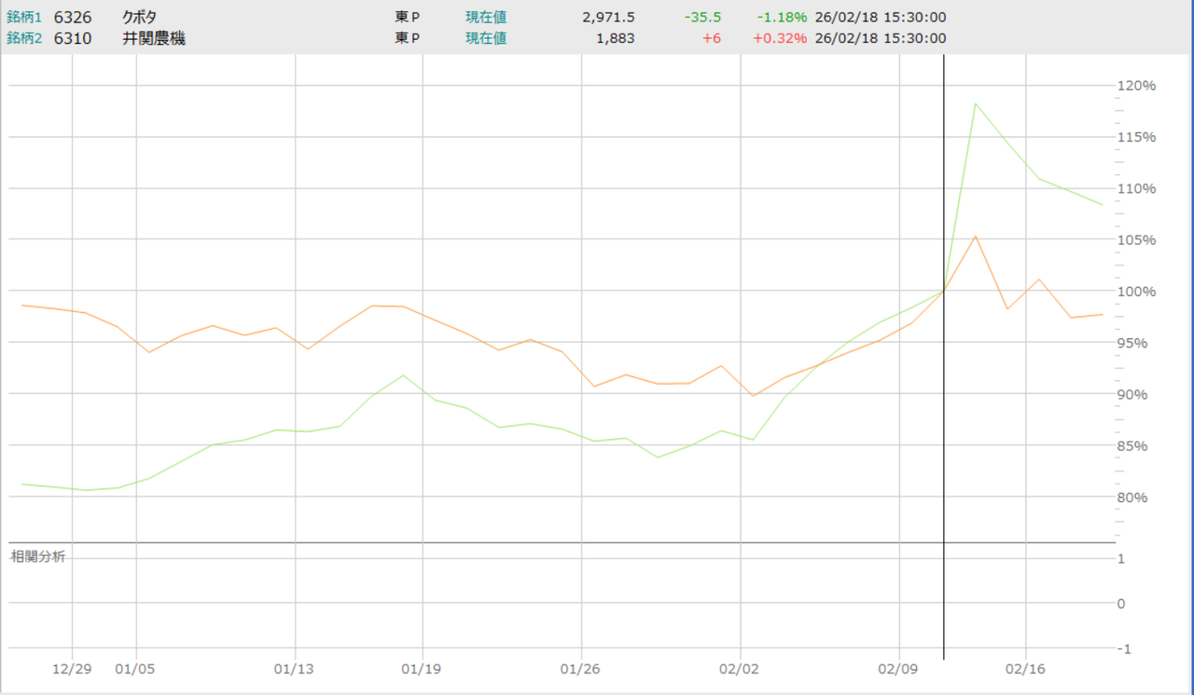This screenshot has width=1194, height=695.
Task: Click the +0.32% change value
Action: click(781, 38)
